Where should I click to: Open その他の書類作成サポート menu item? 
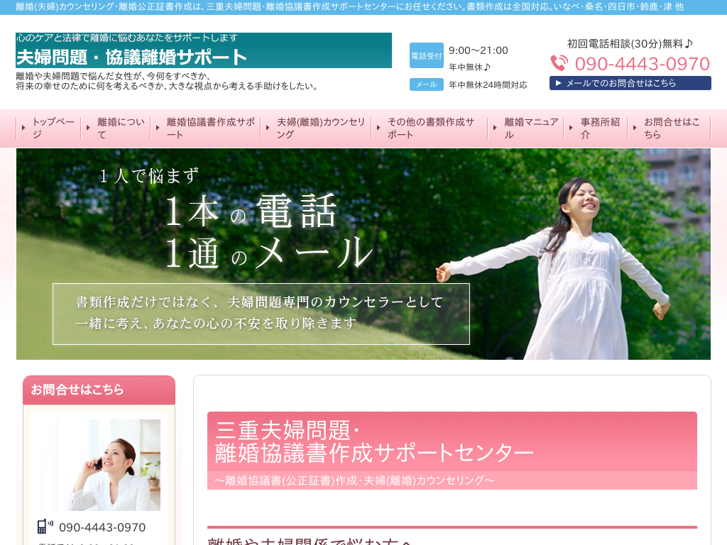coord(430,128)
